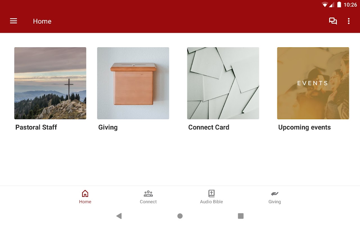Tap the Connect people icon

(148, 193)
